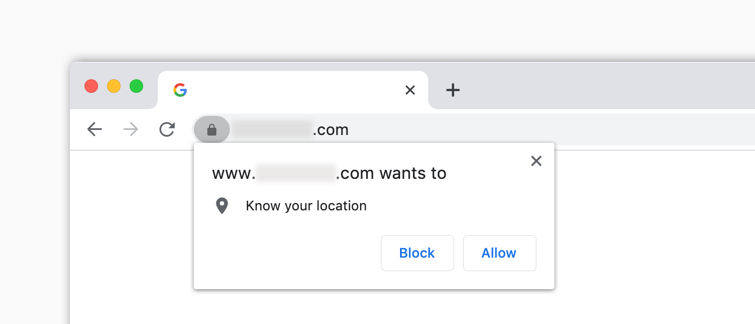Viewport: 755px width, 324px height.
Task: Click the greyed-out forward arrow
Action: 131,129
